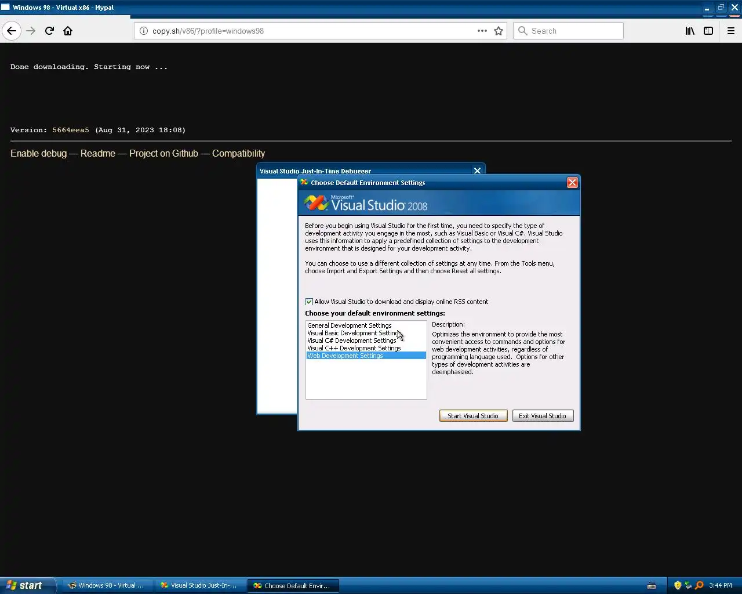The height and width of the screenshot is (594, 742).
Task: Select General Development Settings
Action: [x=366, y=325]
